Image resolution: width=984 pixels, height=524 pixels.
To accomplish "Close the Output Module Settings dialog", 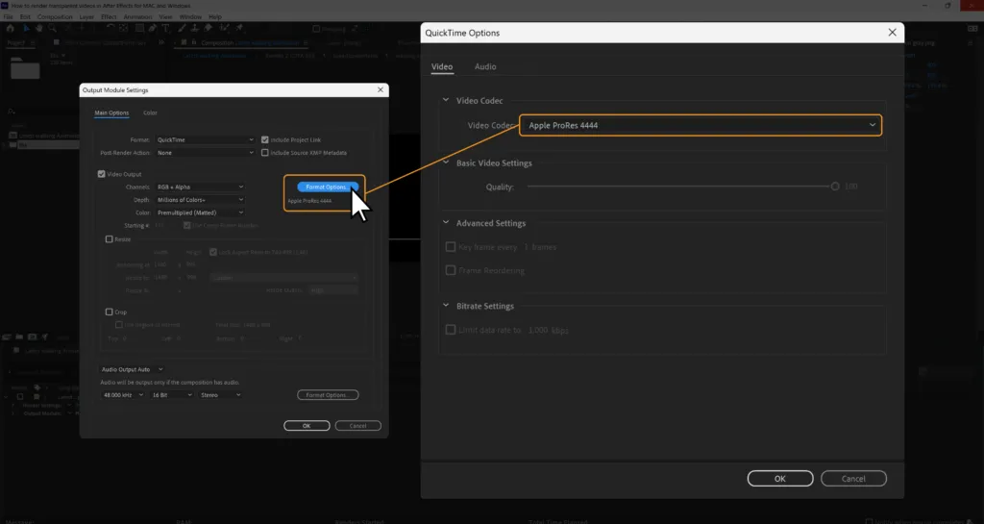I will pyautogui.click(x=381, y=89).
